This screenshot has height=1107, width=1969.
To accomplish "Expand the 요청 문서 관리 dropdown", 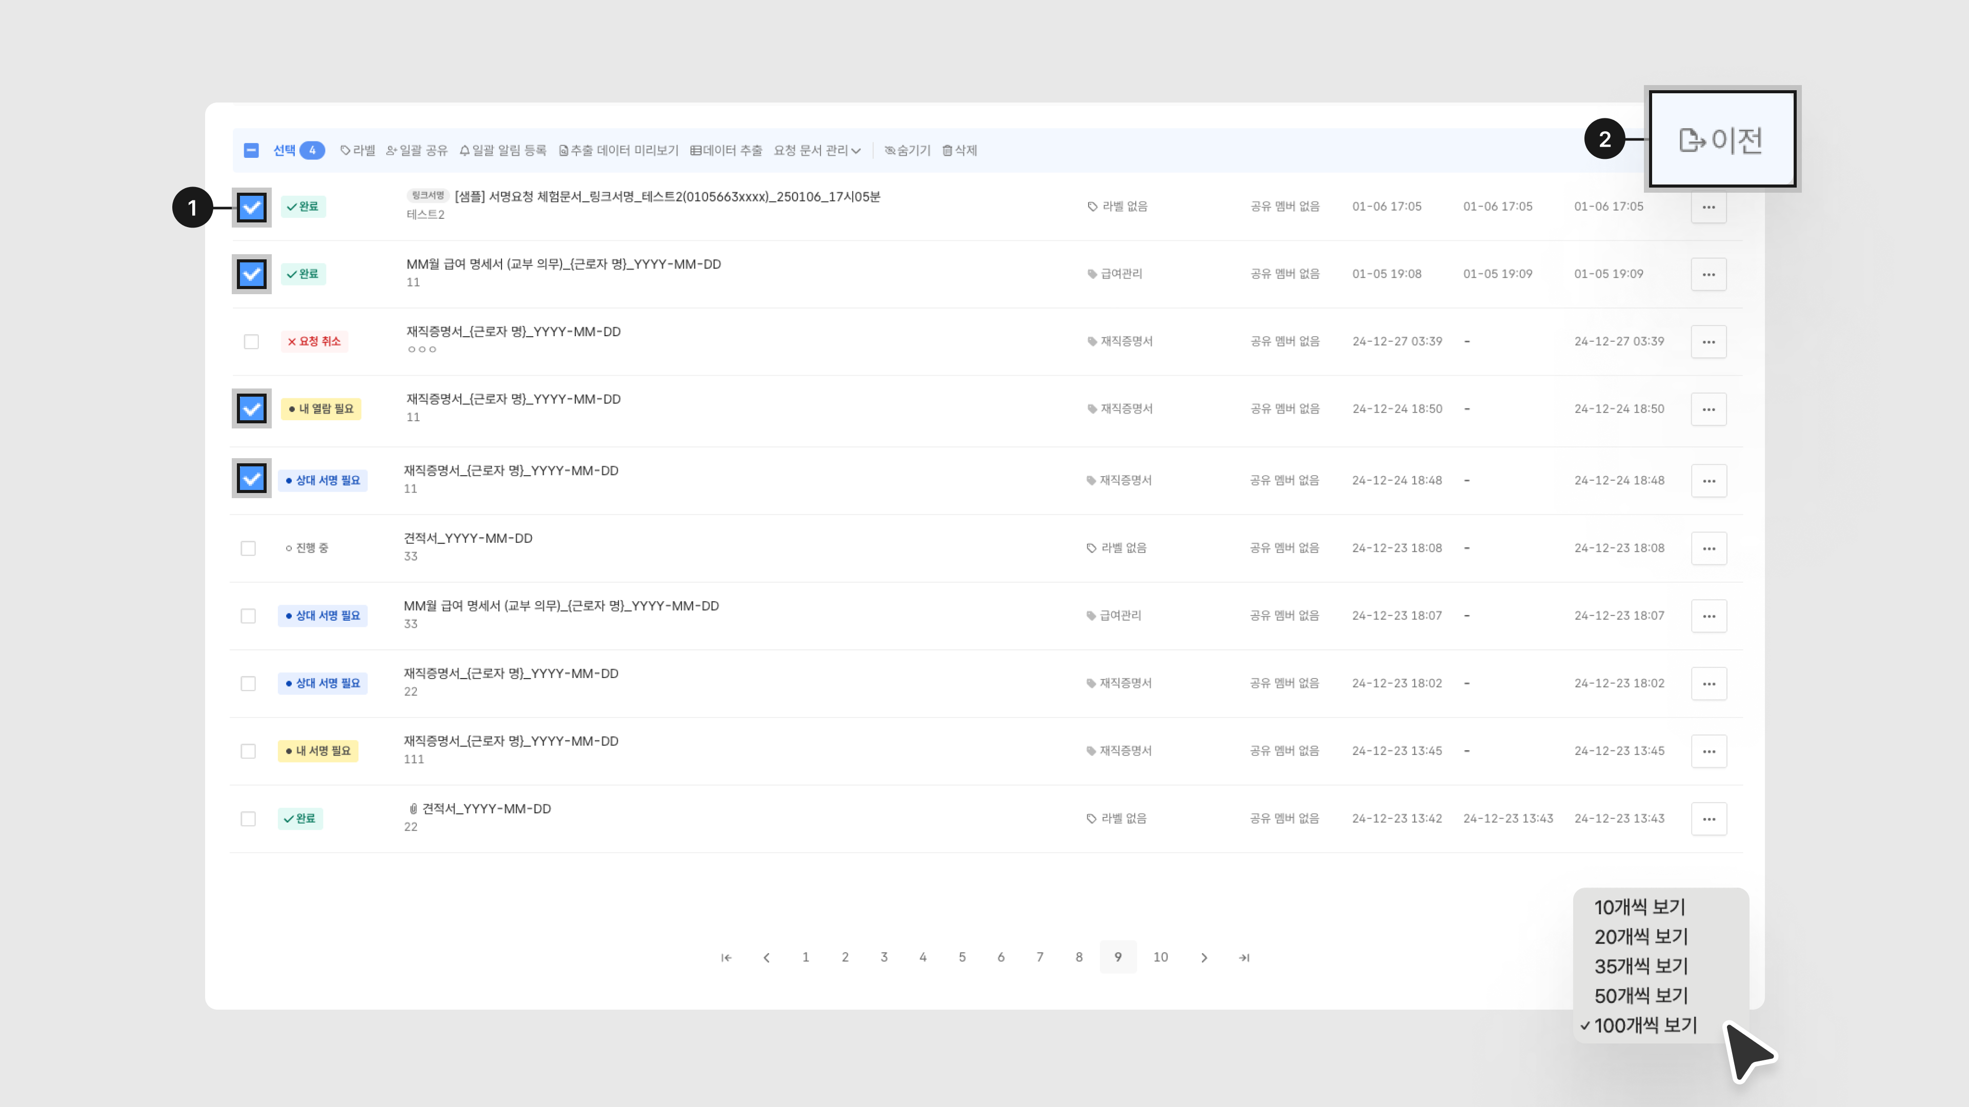I will point(817,151).
